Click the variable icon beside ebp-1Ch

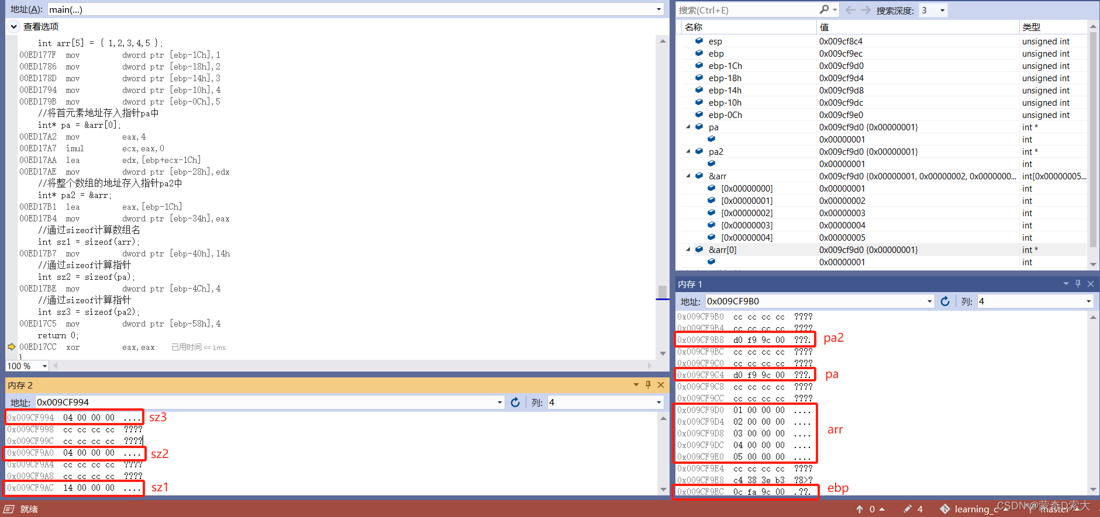[699, 65]
